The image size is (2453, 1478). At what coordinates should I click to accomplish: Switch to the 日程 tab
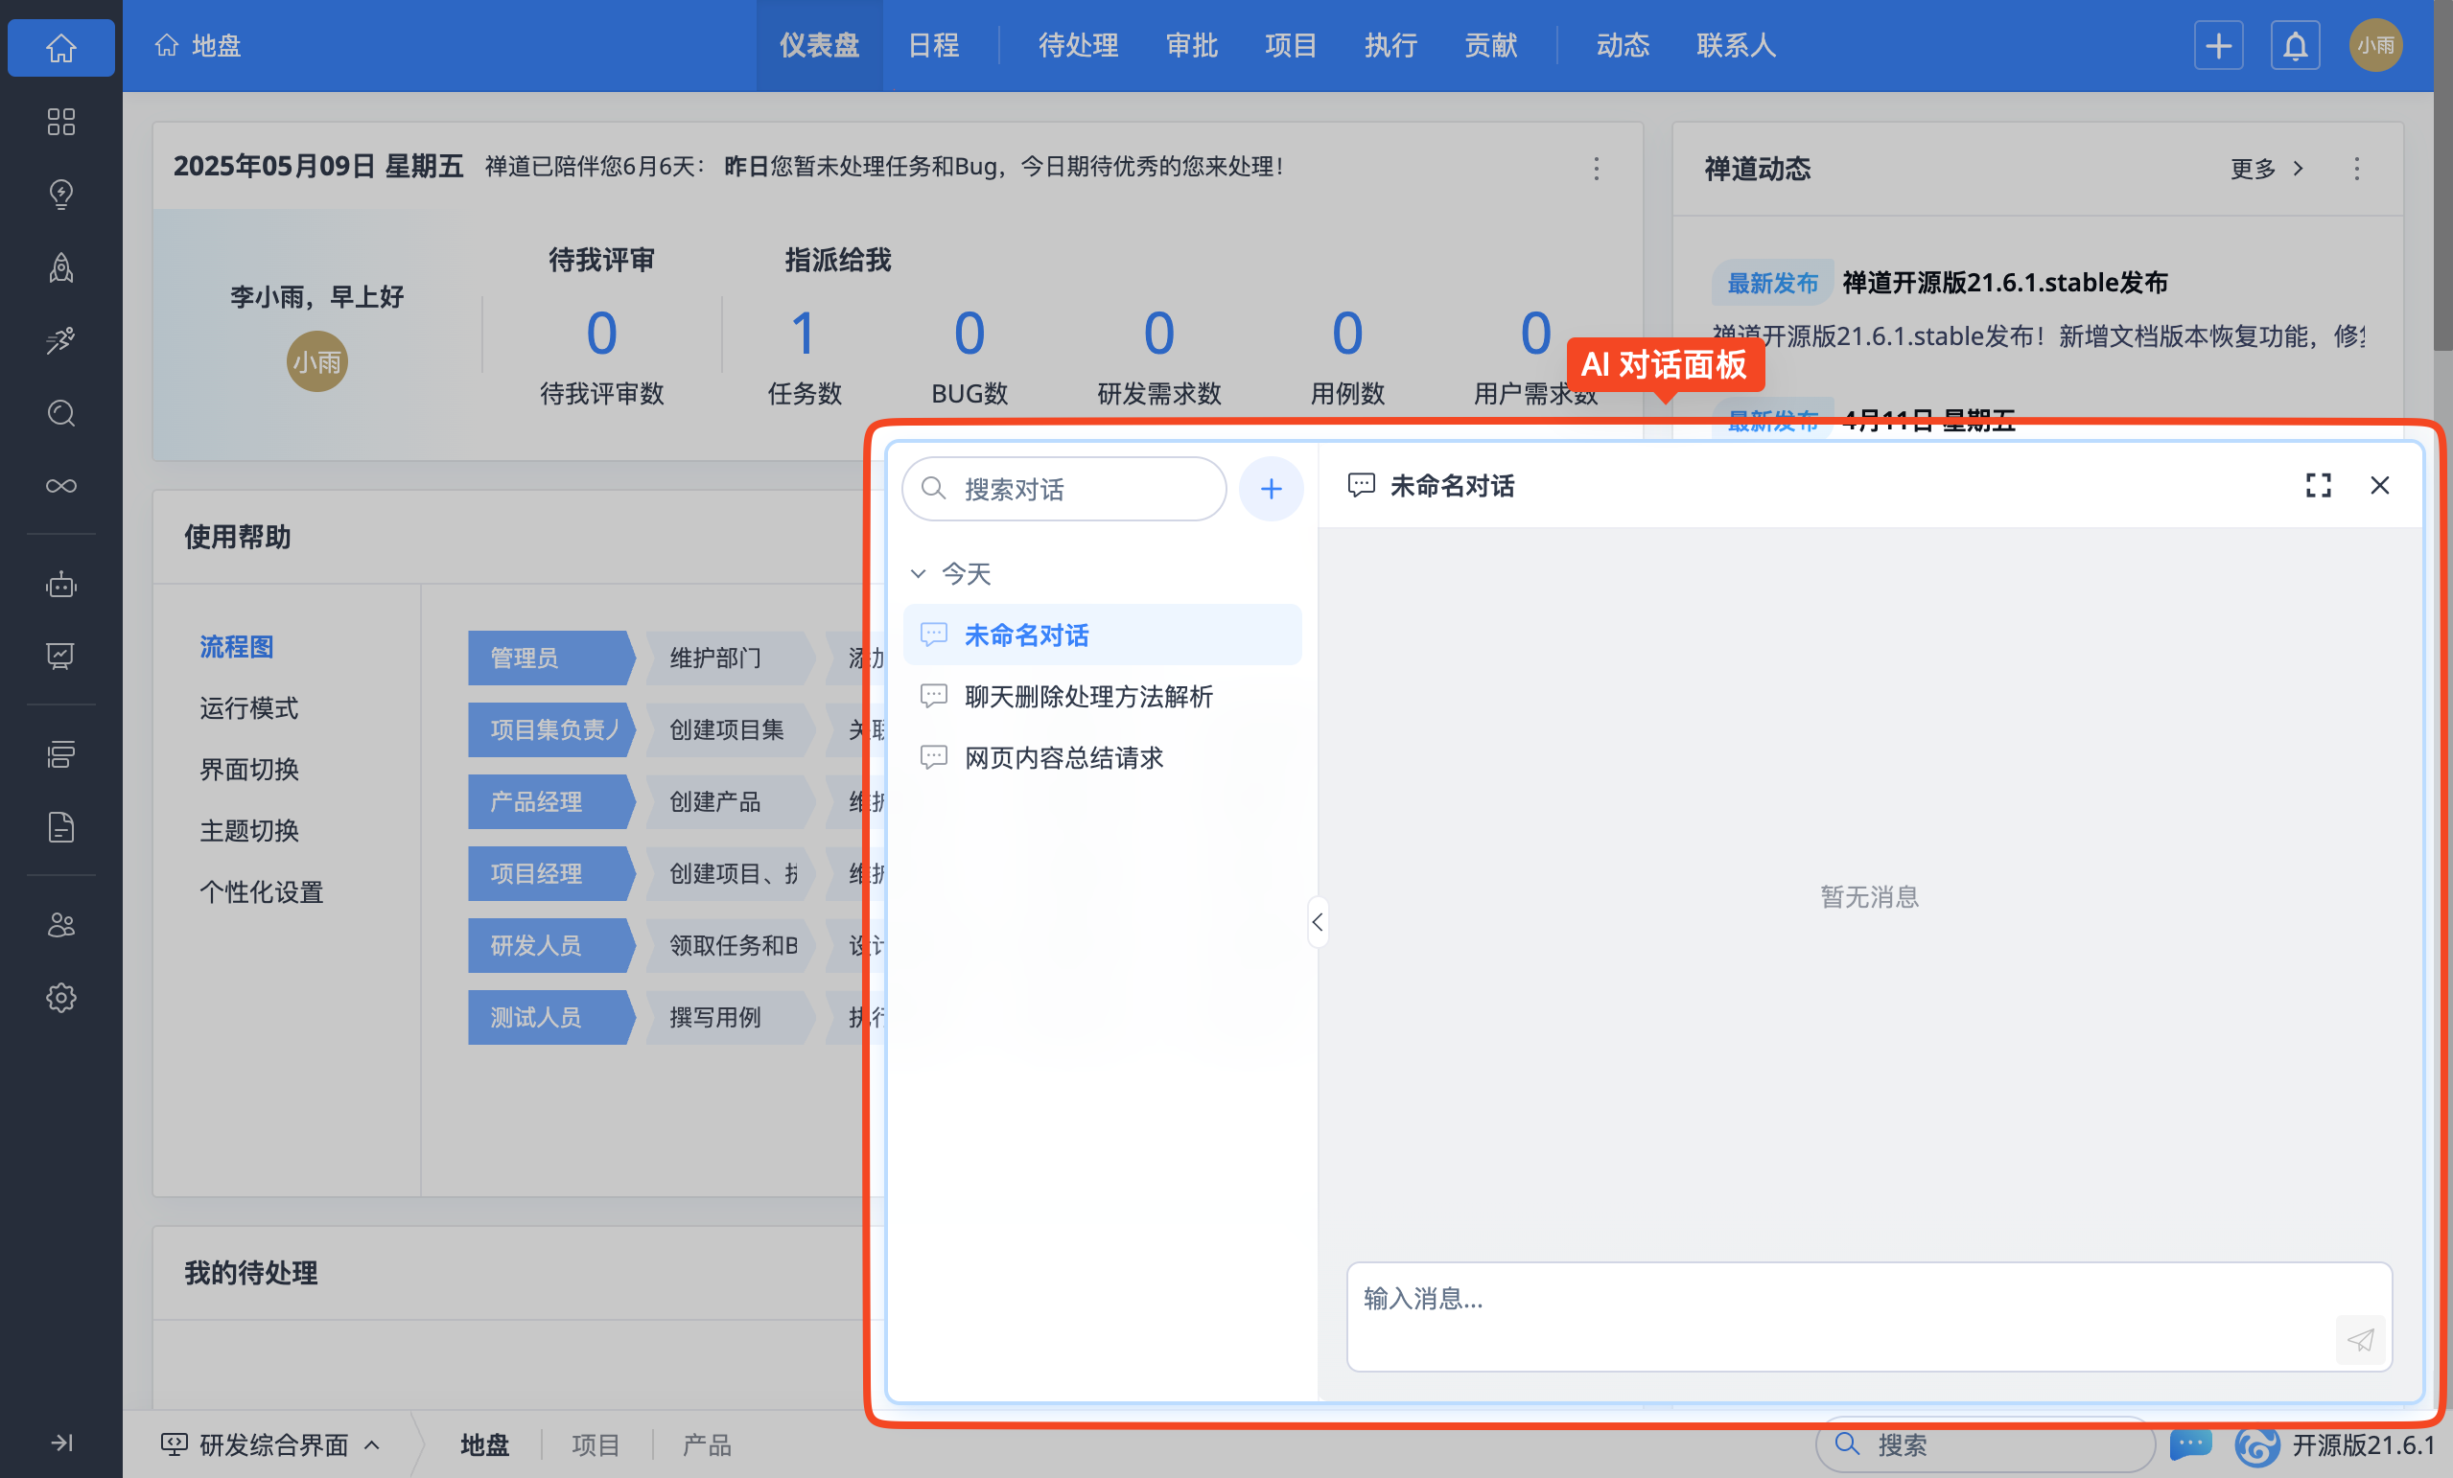coord(933,46)
